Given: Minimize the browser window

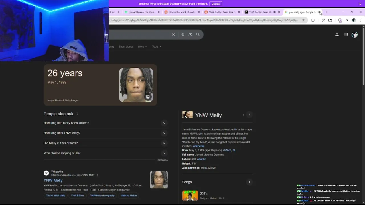Looking at the screenshot, I should pos(343,12).
